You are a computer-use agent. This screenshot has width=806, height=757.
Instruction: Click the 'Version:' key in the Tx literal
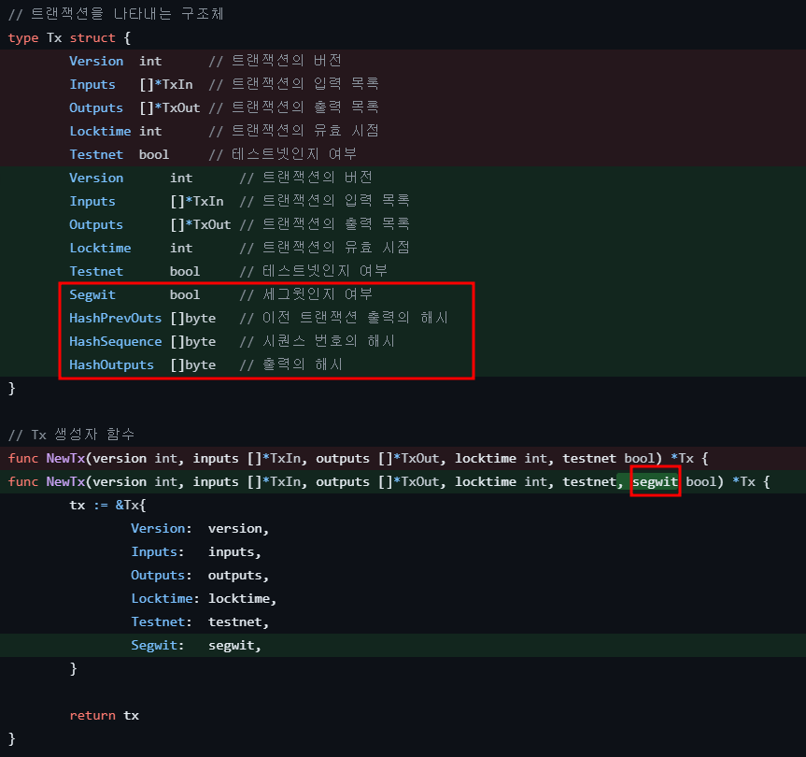pyautogui.click(x=162, y=529)
